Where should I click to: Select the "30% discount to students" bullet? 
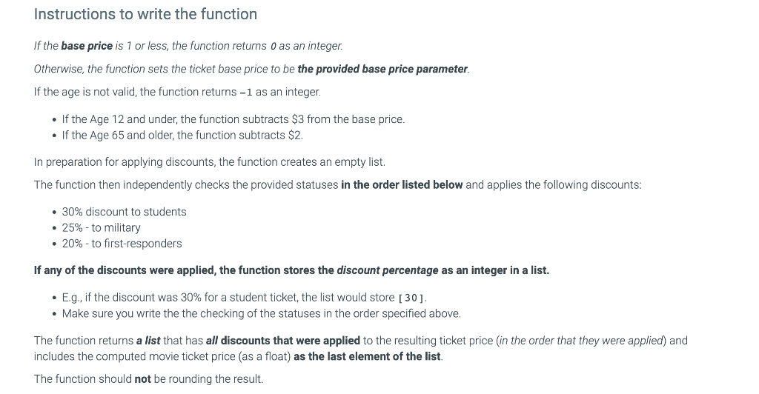coord(124,212)
